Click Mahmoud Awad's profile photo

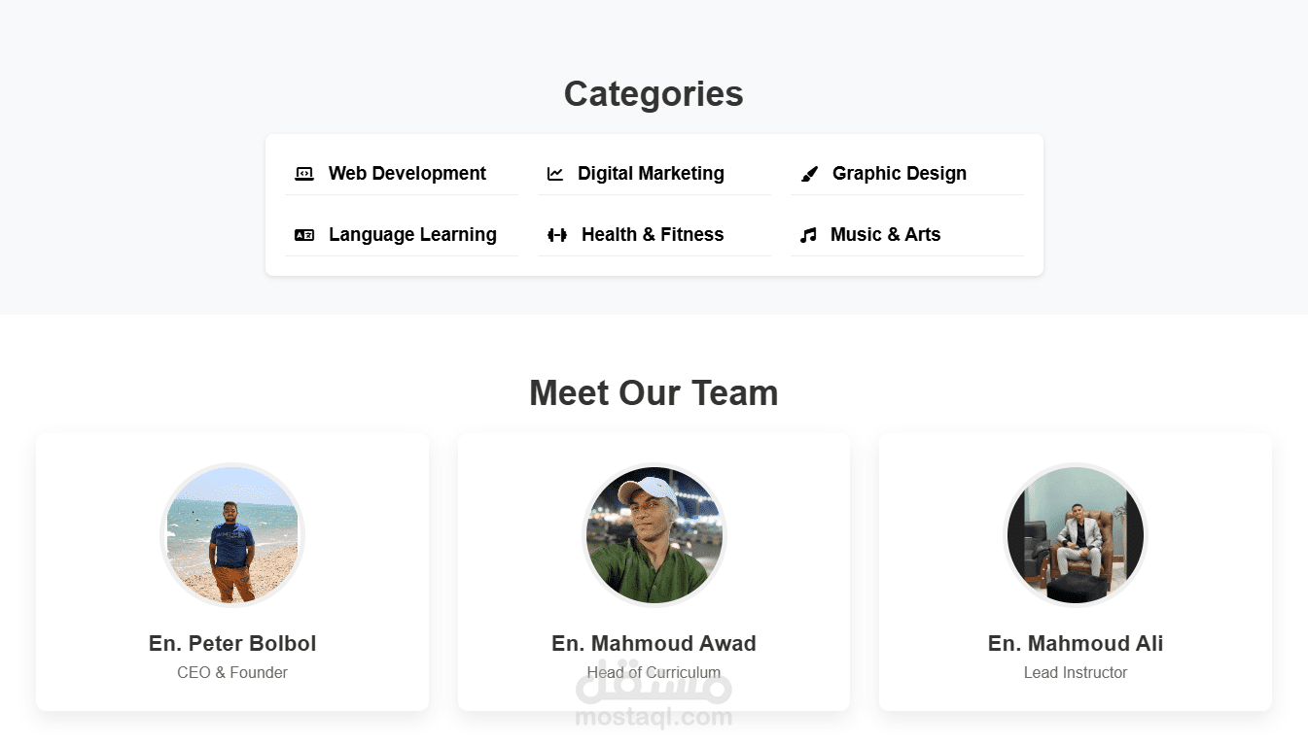[x=654, y=535]
